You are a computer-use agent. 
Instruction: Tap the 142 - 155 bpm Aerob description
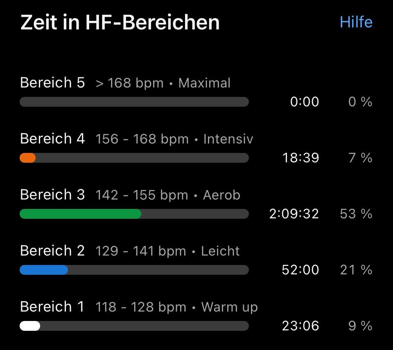pyautogui.click(x=168, y=195)
